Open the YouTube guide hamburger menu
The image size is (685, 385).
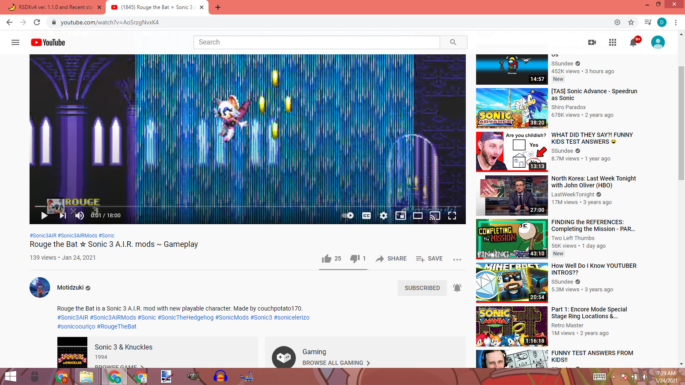pyautogui.click(x=15, y=42)
